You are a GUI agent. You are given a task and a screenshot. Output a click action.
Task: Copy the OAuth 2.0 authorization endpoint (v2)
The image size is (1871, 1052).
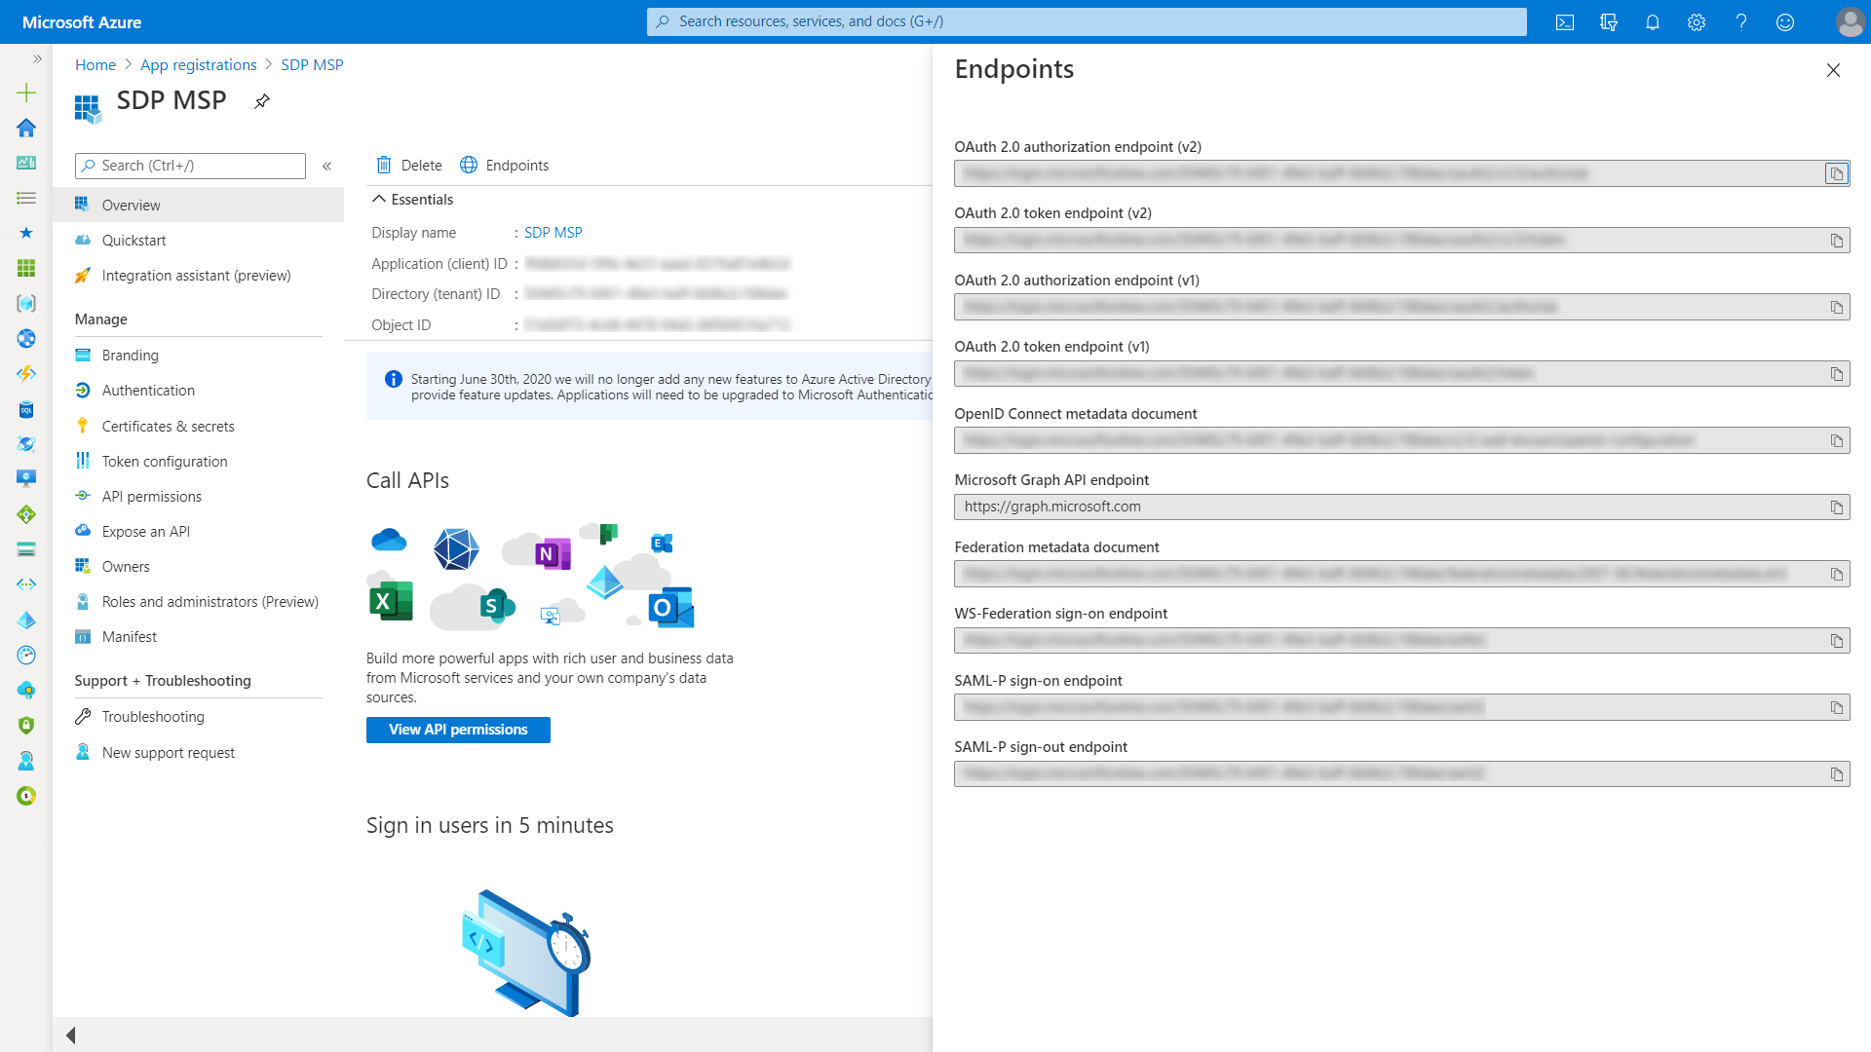click(x=1836, y=173)
